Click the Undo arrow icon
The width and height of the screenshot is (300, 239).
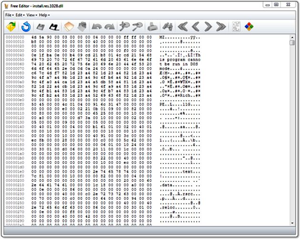pos(97,27)
